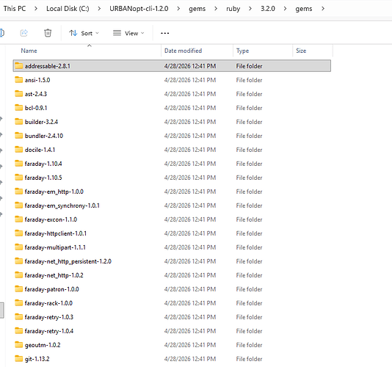Click the geoutm-1.0.2 folder icon
Screen dimensions: 392x367
pyautogui.click(x=19, y=345)
